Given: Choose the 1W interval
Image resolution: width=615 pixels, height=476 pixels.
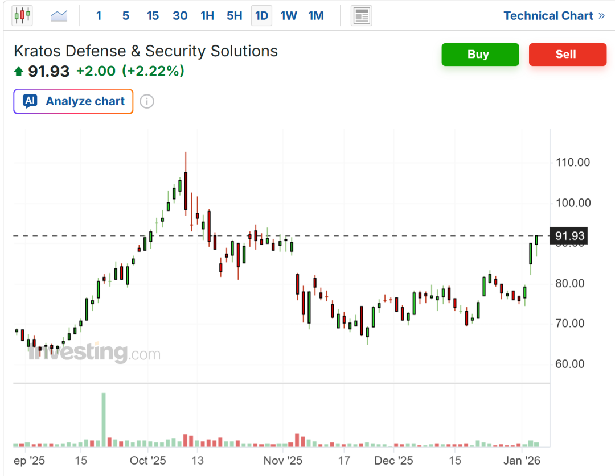Looking at the screenshot, I should tap(289, 16).
